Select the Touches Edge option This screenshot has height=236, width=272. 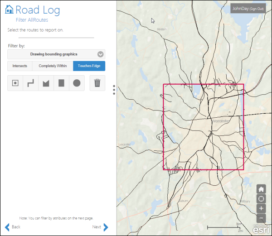click(x=89, y=66)
